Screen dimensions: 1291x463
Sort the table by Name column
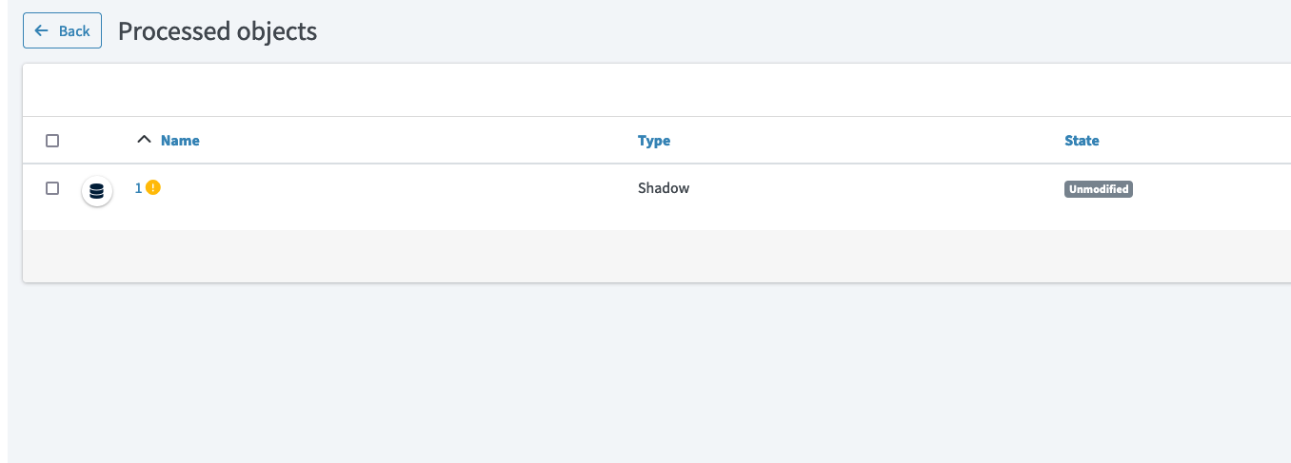(180, 141)
